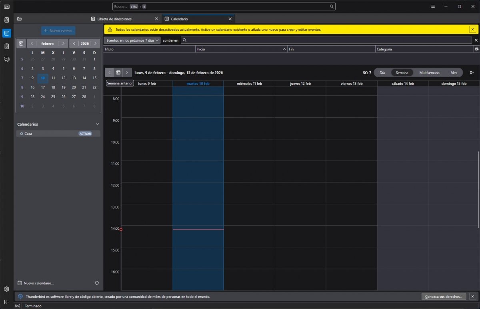
Task: Activate the Casa calendar
Action: point(85,134)
